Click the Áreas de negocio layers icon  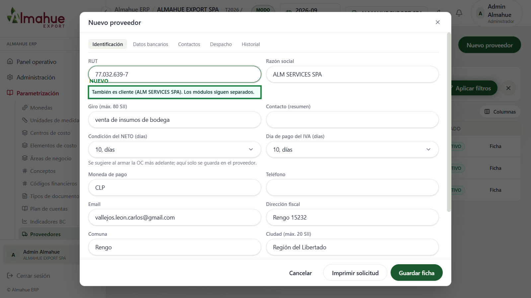pos(25,158)
